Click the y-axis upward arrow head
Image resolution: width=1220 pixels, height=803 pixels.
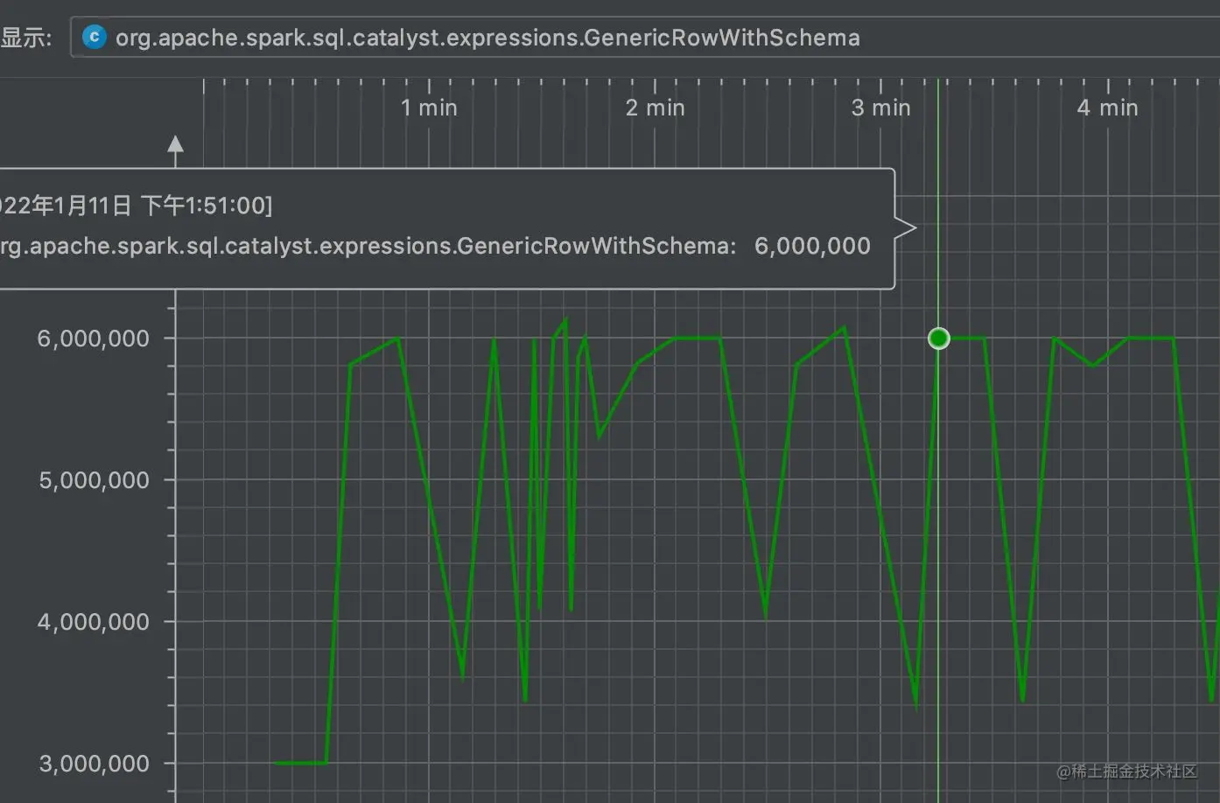click(176, 143)
